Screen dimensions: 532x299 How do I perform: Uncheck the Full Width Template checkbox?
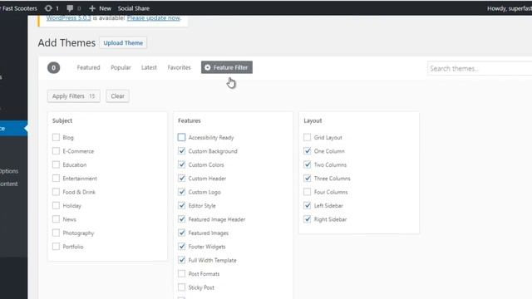tap(181, 260)
